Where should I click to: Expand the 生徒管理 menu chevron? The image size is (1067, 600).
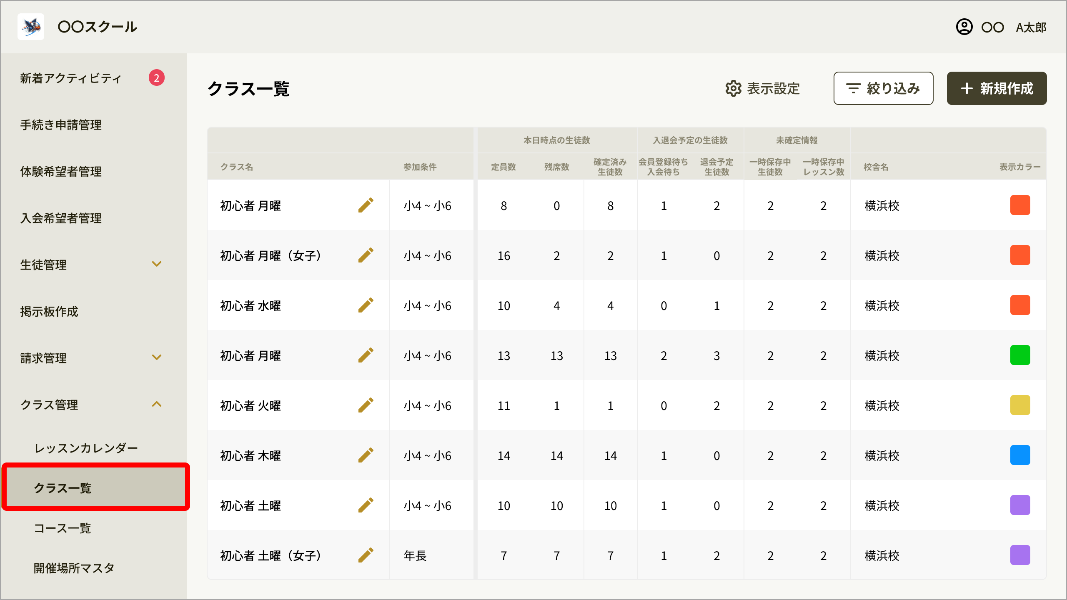tap(157, 264)
